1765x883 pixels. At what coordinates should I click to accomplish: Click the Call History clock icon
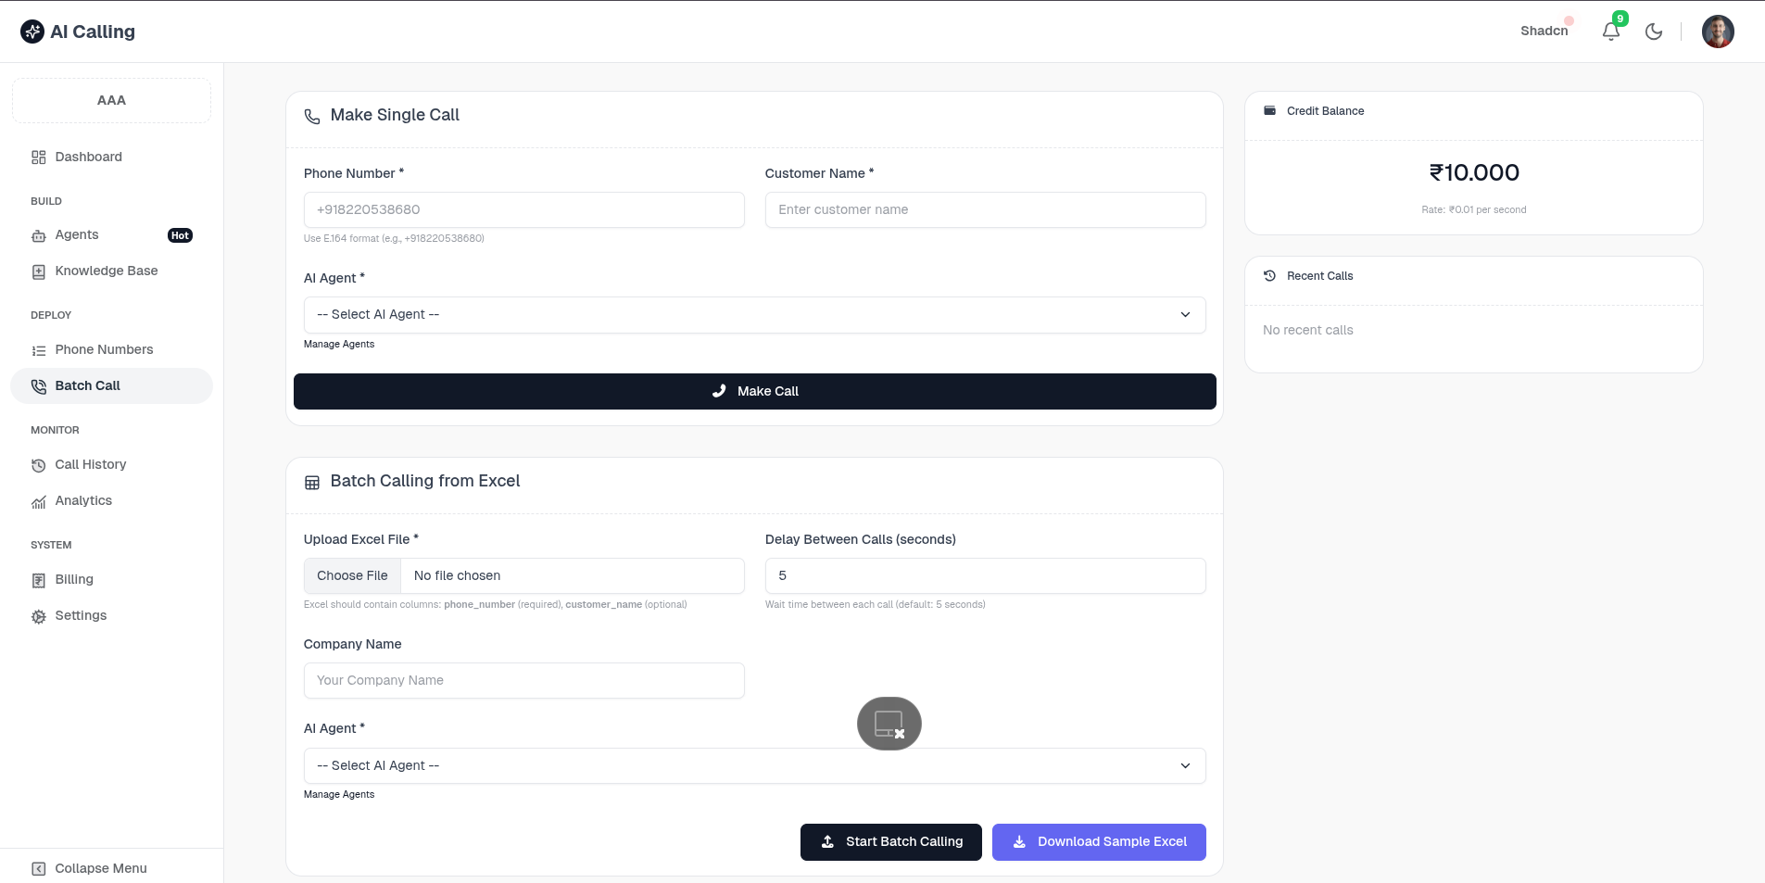[x=39, y=466]
